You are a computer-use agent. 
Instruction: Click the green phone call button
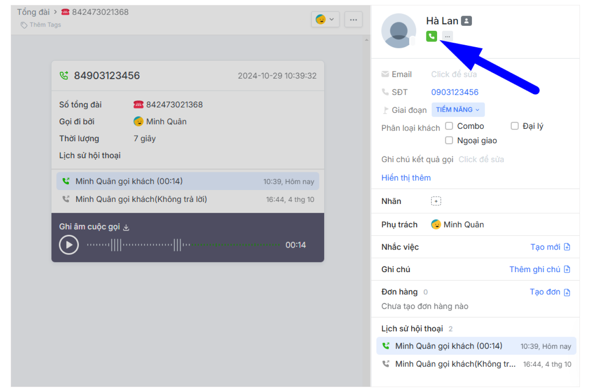click(x=431, y=36)
